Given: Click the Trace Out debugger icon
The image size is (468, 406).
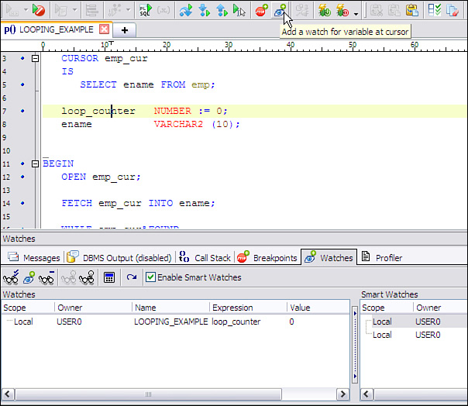Looking at the screenshot, I should pyautogui.click(x=222, y=10).
